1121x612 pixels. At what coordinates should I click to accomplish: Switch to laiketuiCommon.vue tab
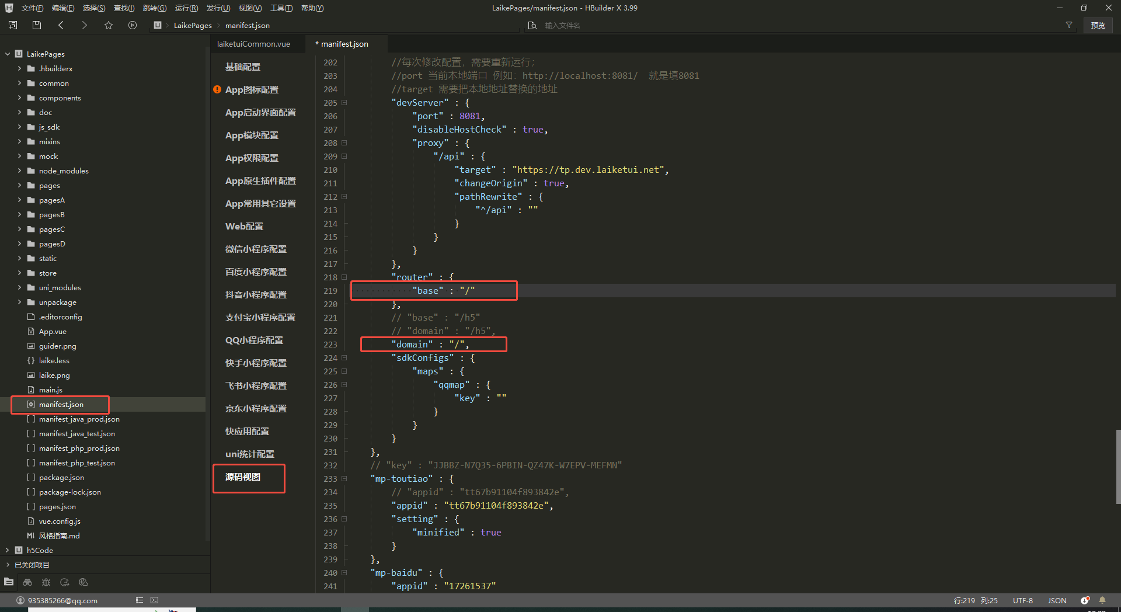(253, 44)
